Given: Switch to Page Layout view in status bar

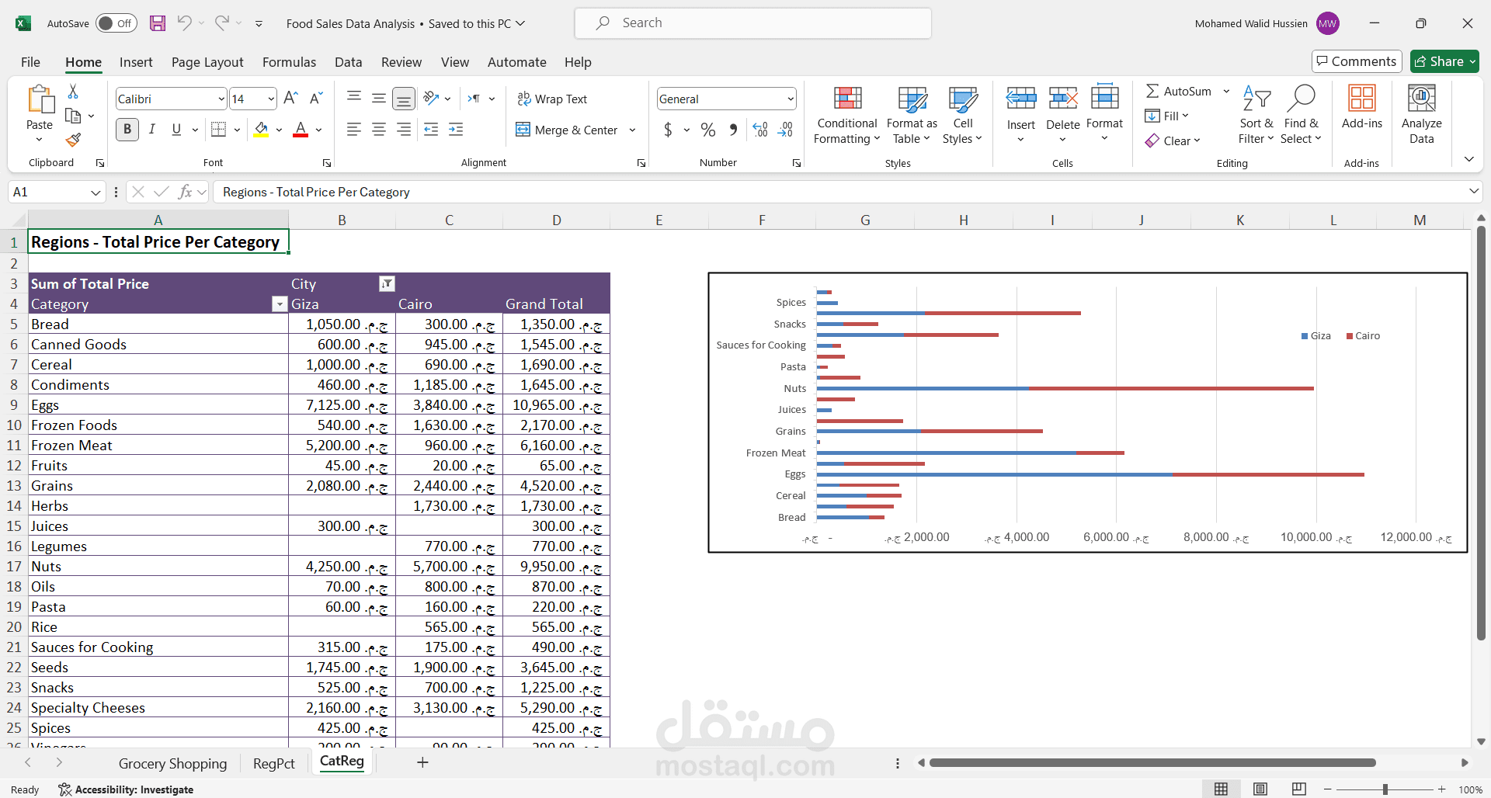Looking at the screenshot, I should pos(1260,789).
